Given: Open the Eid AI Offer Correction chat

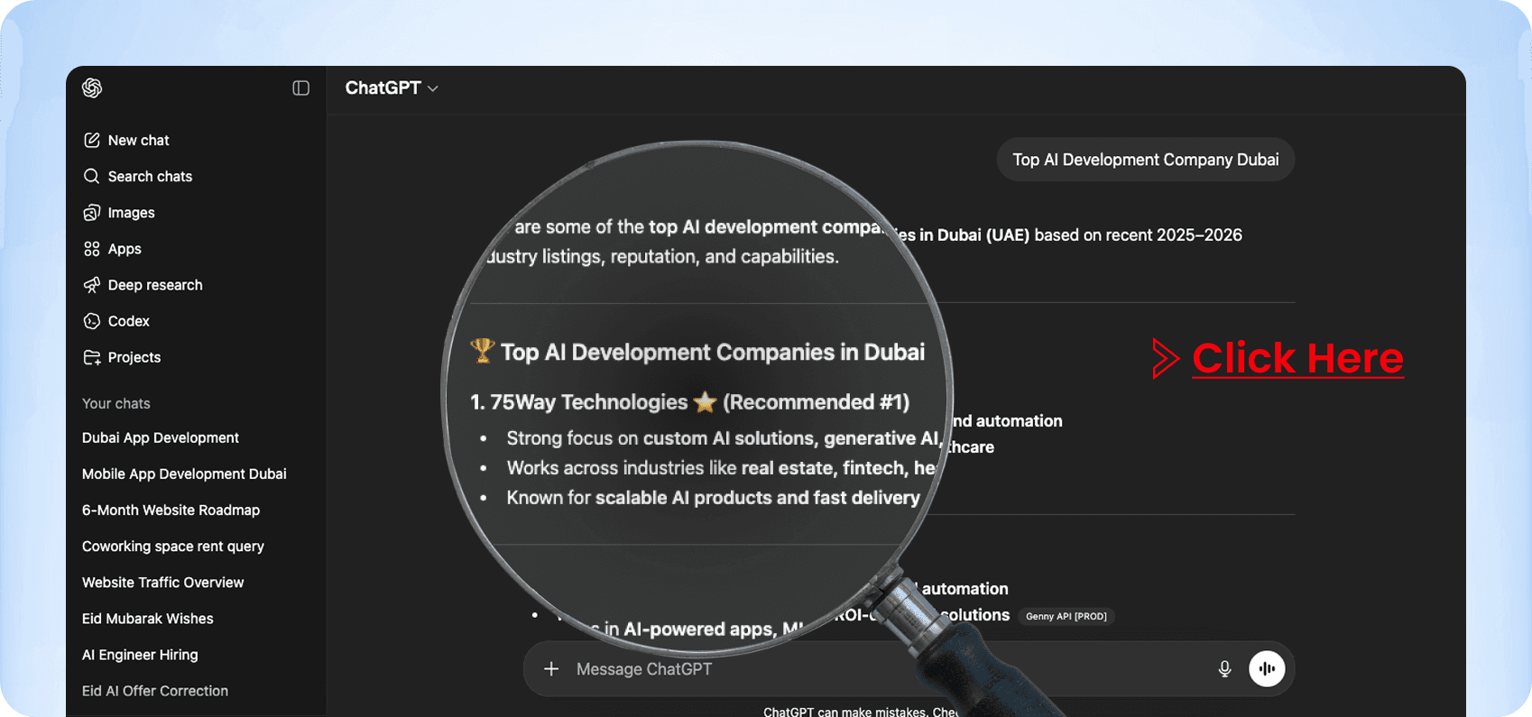Looking at the screenshot, I should pos(155,690).
